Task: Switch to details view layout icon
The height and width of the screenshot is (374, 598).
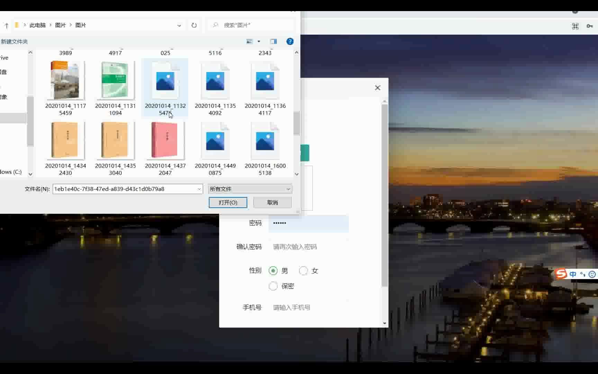Action: pyautogui.click(x=249, y=41)
